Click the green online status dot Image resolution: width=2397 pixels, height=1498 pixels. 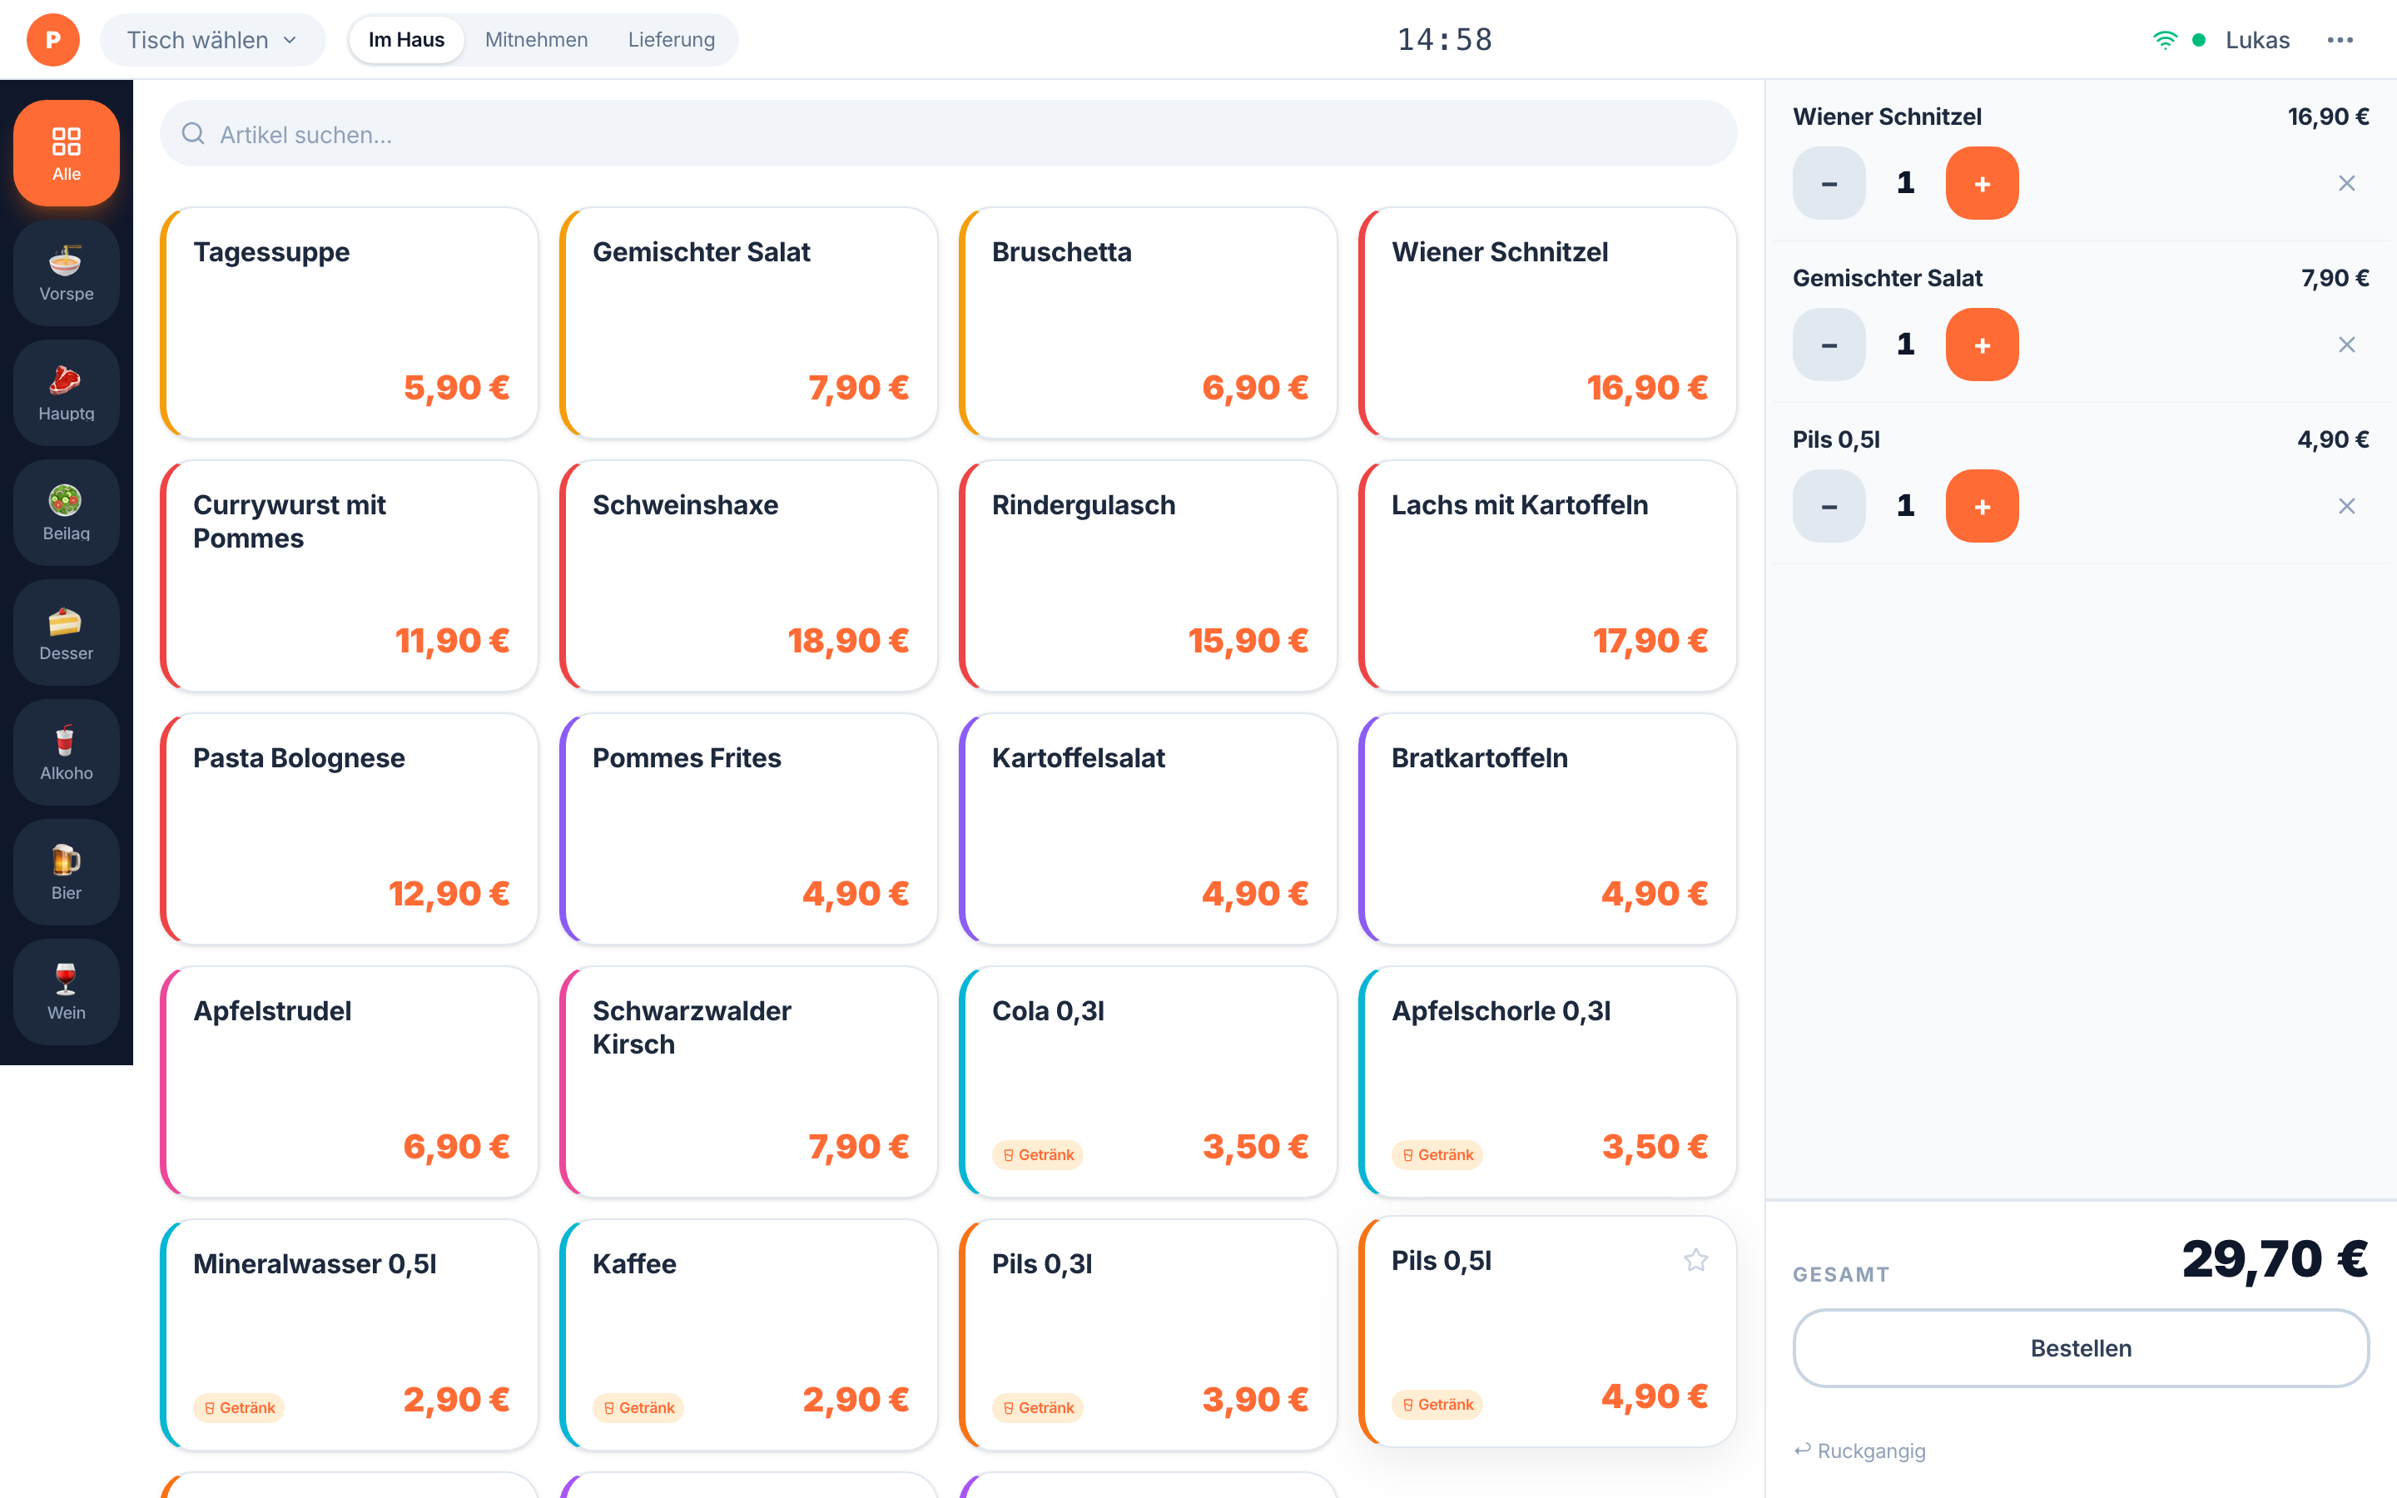(x=2199, y=40)
